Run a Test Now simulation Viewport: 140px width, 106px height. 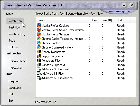click(14, 27)
